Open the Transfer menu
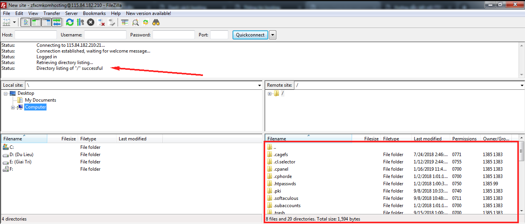The height and width of the screenshot is (224, 525). [52, 13]
